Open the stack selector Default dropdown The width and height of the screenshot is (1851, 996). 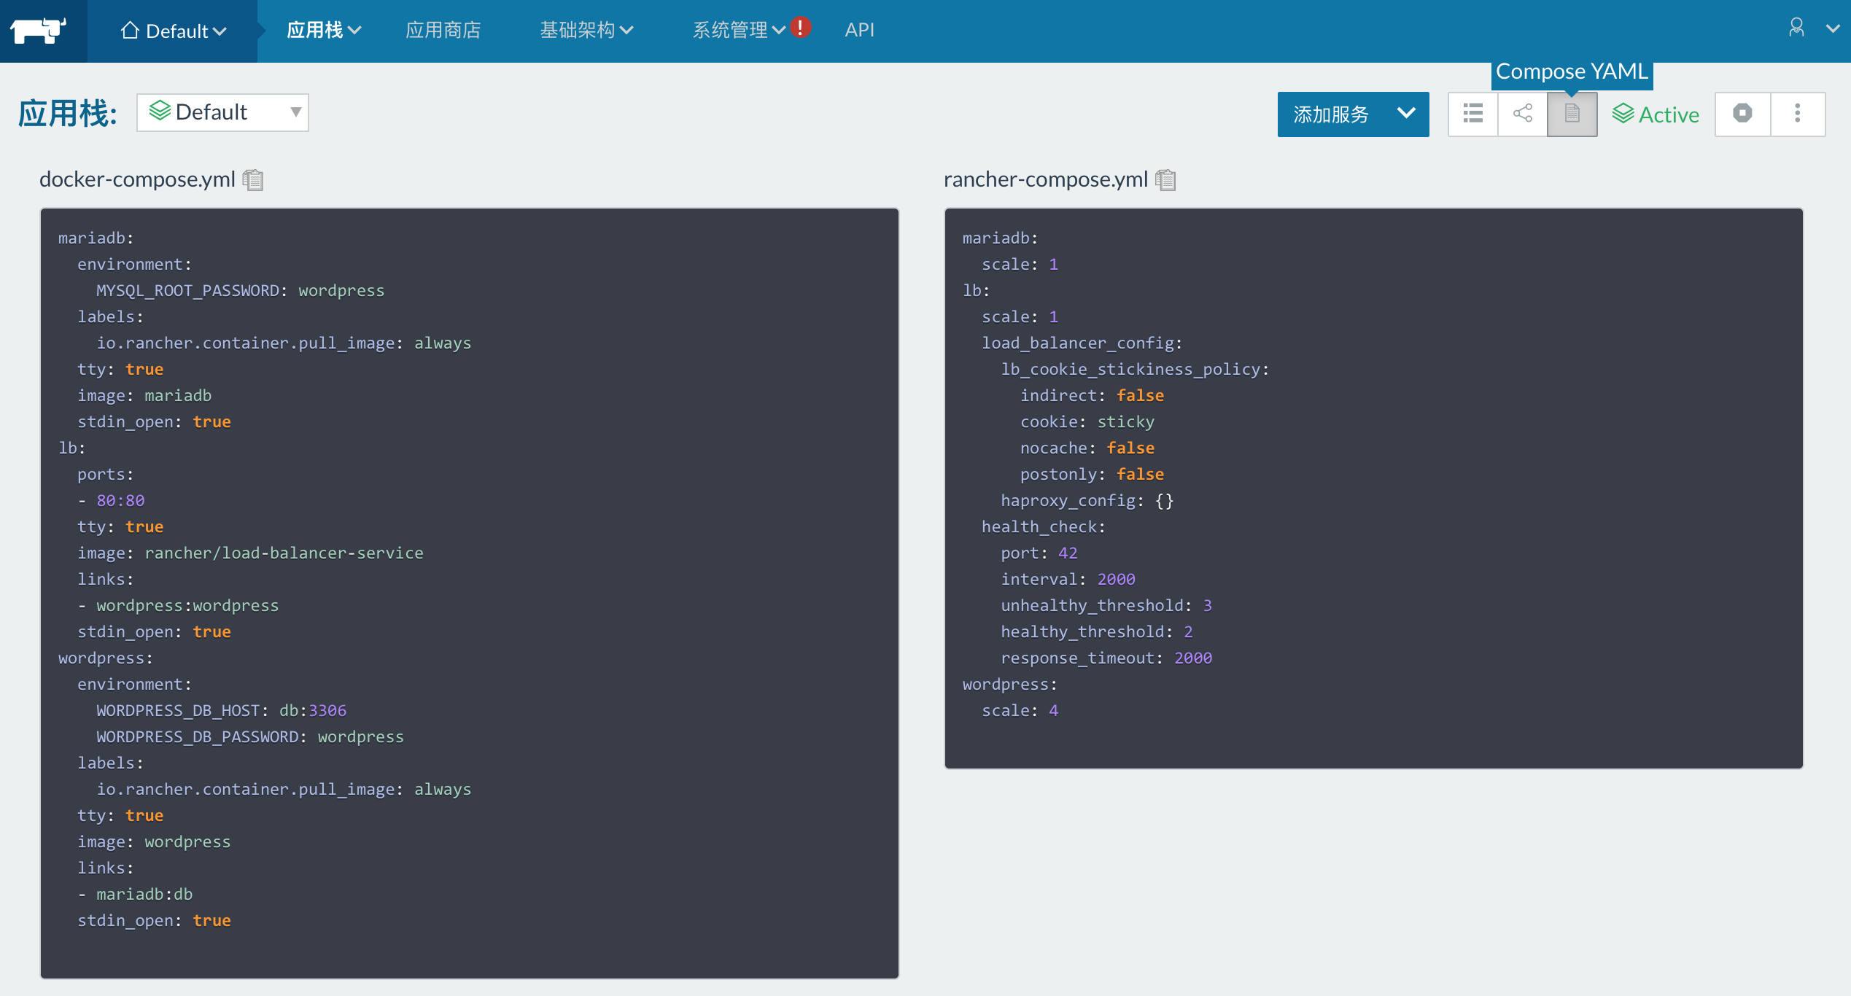click(x=222, y=112)
